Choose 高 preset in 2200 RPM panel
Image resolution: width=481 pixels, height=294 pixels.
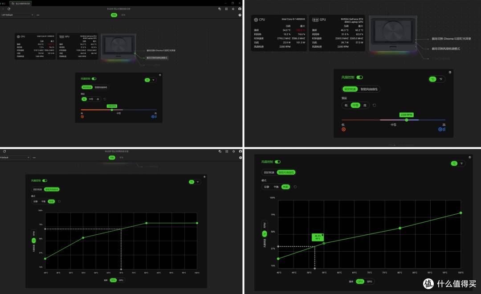(365, 105)
